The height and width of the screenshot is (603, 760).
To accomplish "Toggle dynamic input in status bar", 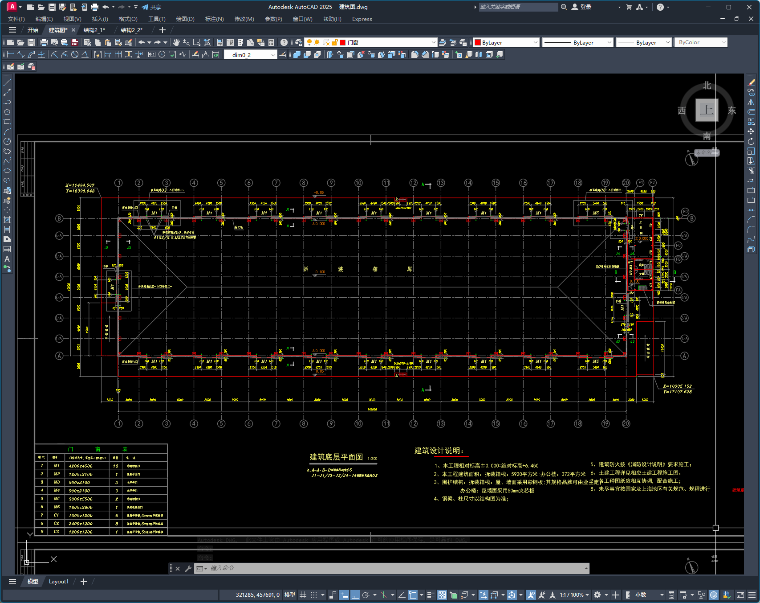I will [x=344, y=595].
